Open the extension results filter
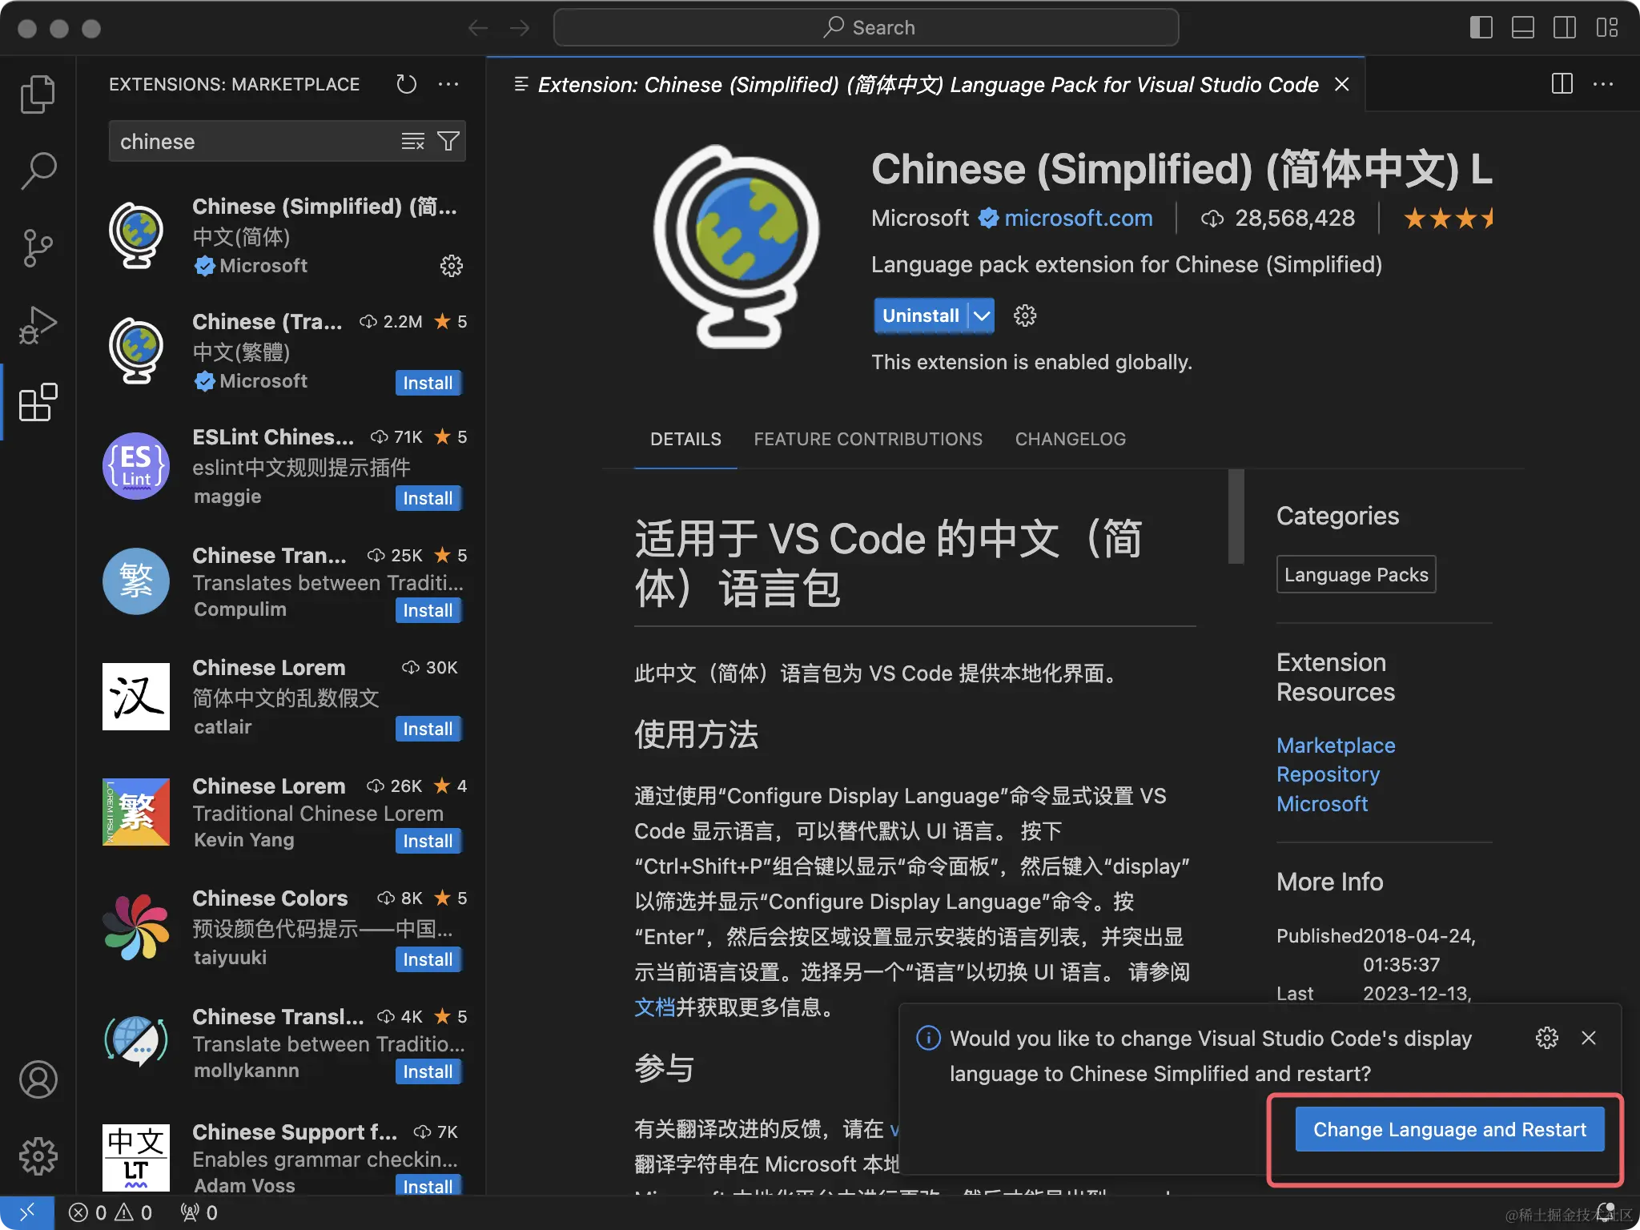 click(x=448, y=141)
